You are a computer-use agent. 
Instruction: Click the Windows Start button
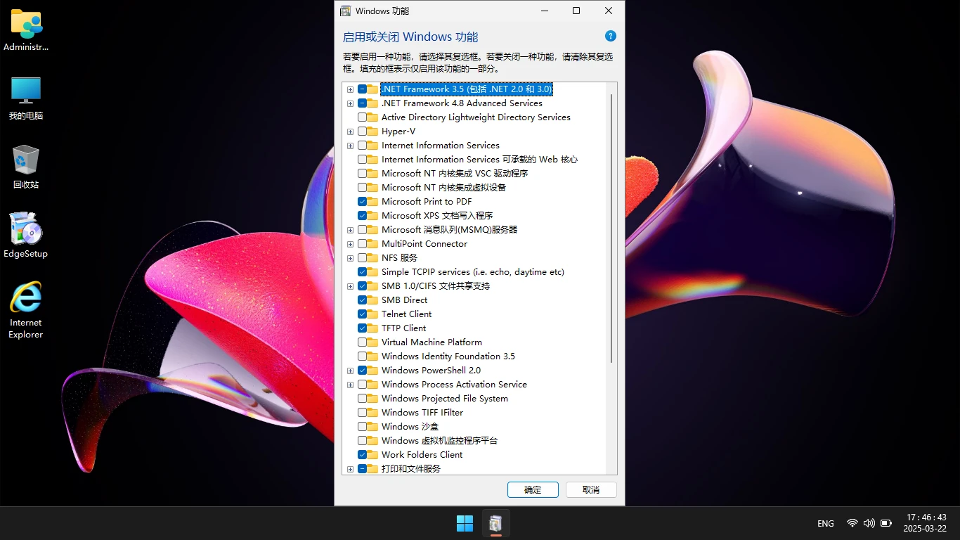[465, 523]
